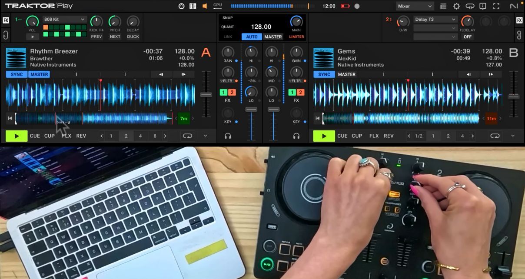
Task: Click the mixer channels icon in header
Action: click(x=193, y=6)
